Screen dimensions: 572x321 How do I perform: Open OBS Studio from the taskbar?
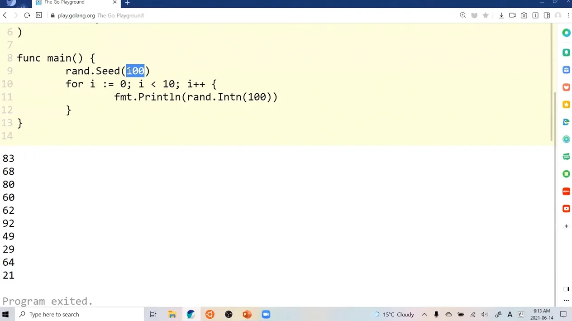pyautogui.click(x=229, y=314)
